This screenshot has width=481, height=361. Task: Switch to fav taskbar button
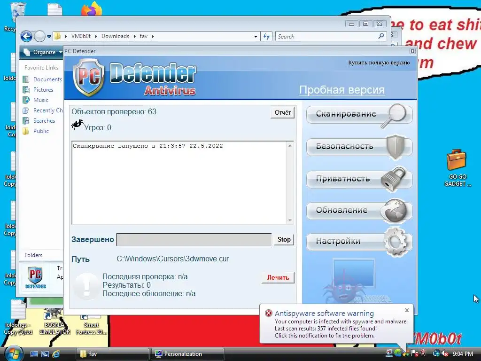pos(113,354)
